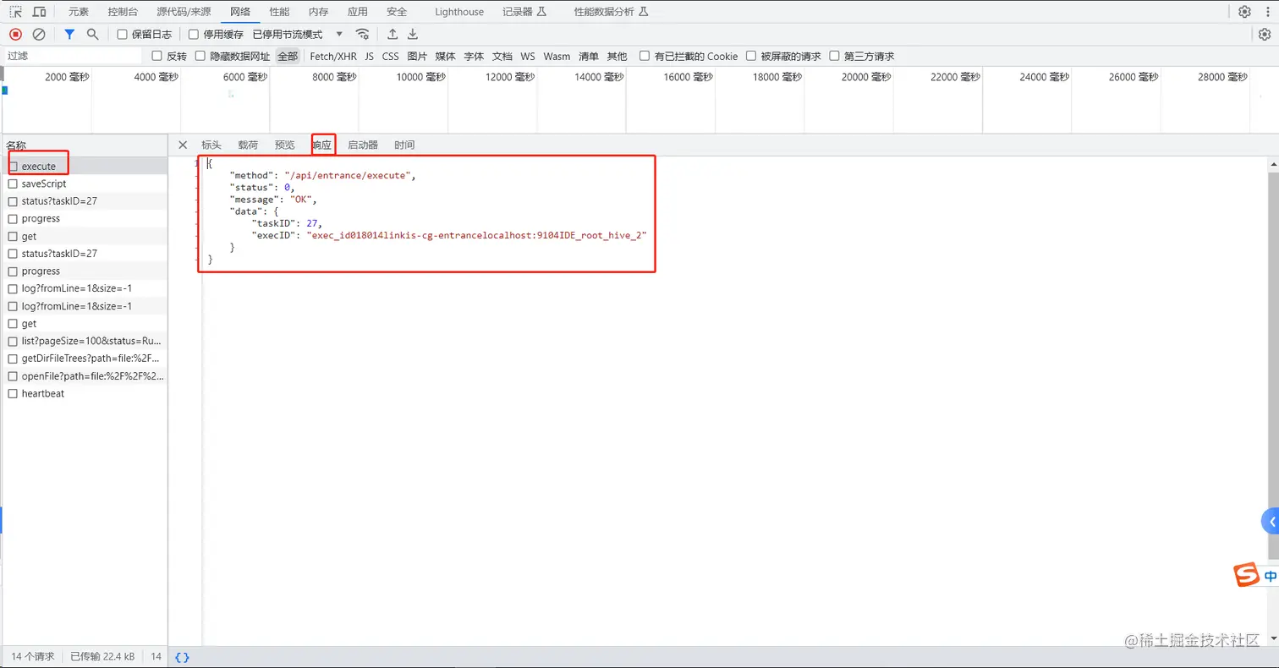This screenshot has height=668, width=1279.
Task: Switch to the Sources panel tab
Action: click(184, 12)
